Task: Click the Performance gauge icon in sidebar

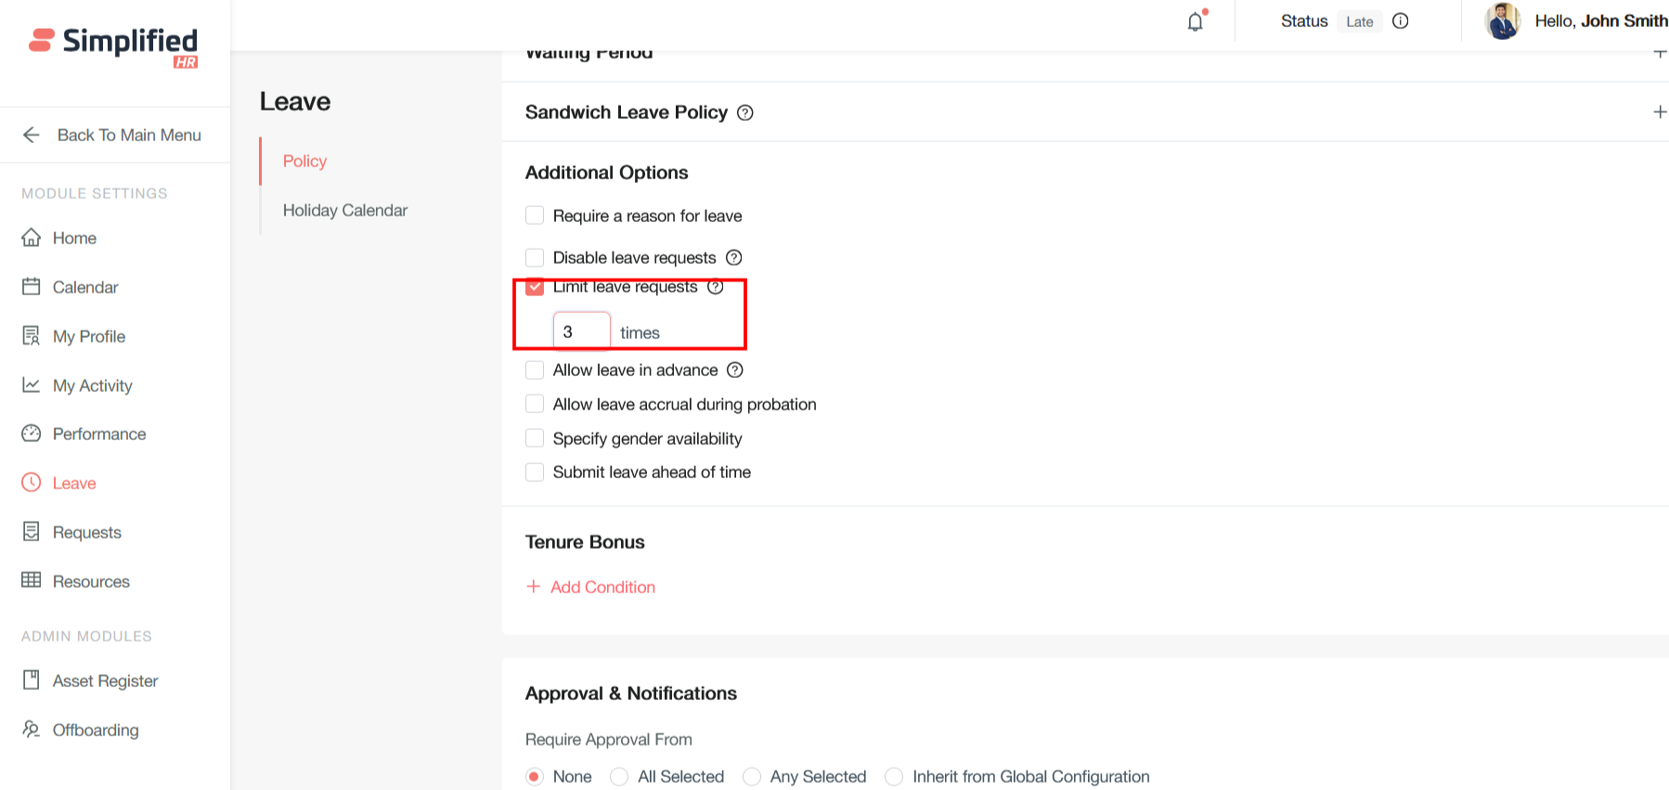Action: pos(32,434)
